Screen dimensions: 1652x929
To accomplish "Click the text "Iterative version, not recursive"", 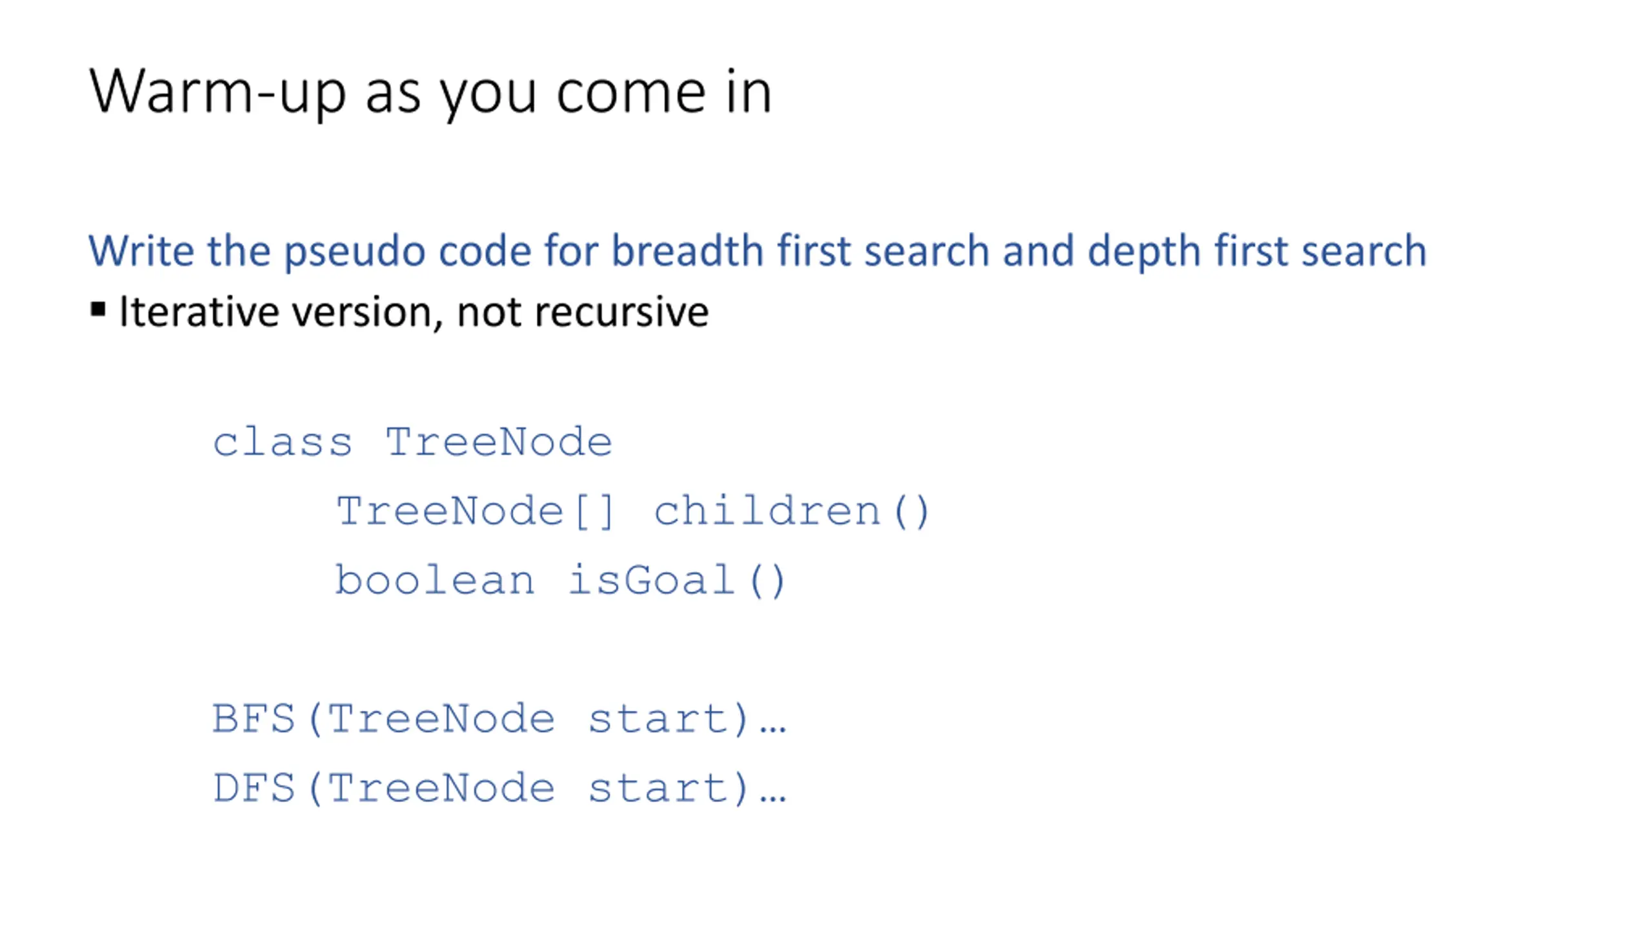I will pos(414,312).
